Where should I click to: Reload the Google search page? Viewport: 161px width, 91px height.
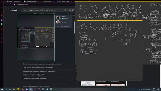pos(11,4)
